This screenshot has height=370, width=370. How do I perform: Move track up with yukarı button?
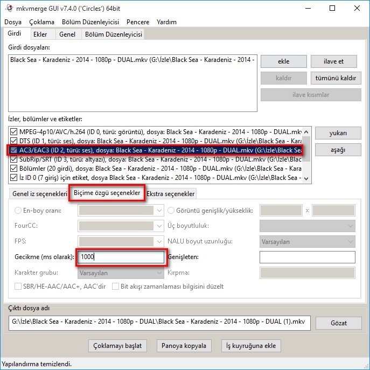[338, 133]
